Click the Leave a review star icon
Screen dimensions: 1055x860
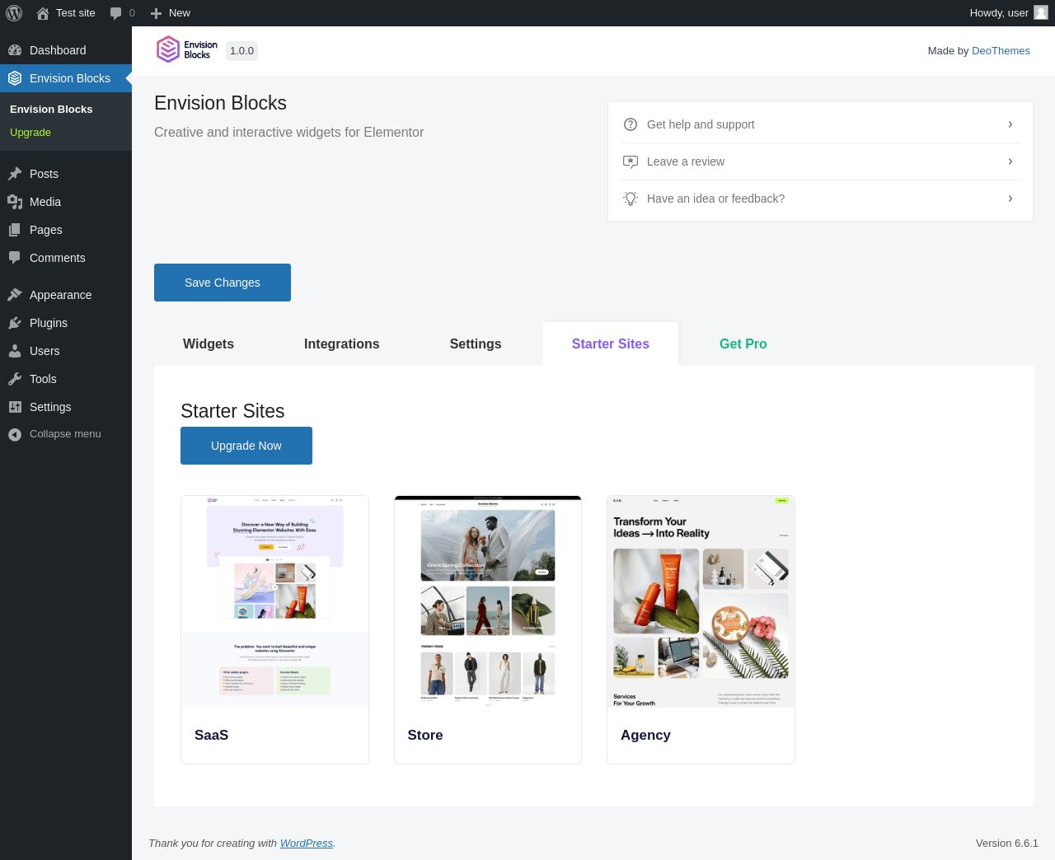631,161
